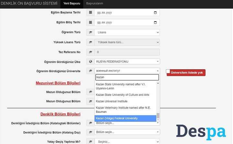Click calendar icon beside Eğitim Başlama Tarihi

pos(91,13)
